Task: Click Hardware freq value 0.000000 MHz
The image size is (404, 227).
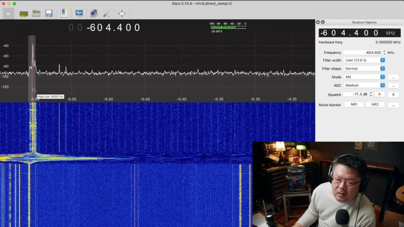Action: click(x=388, y=42)
